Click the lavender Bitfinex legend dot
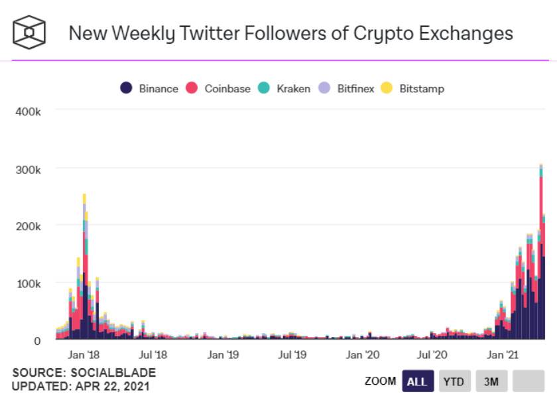Viewport: 557px width, 396px height. click(324, 88)
